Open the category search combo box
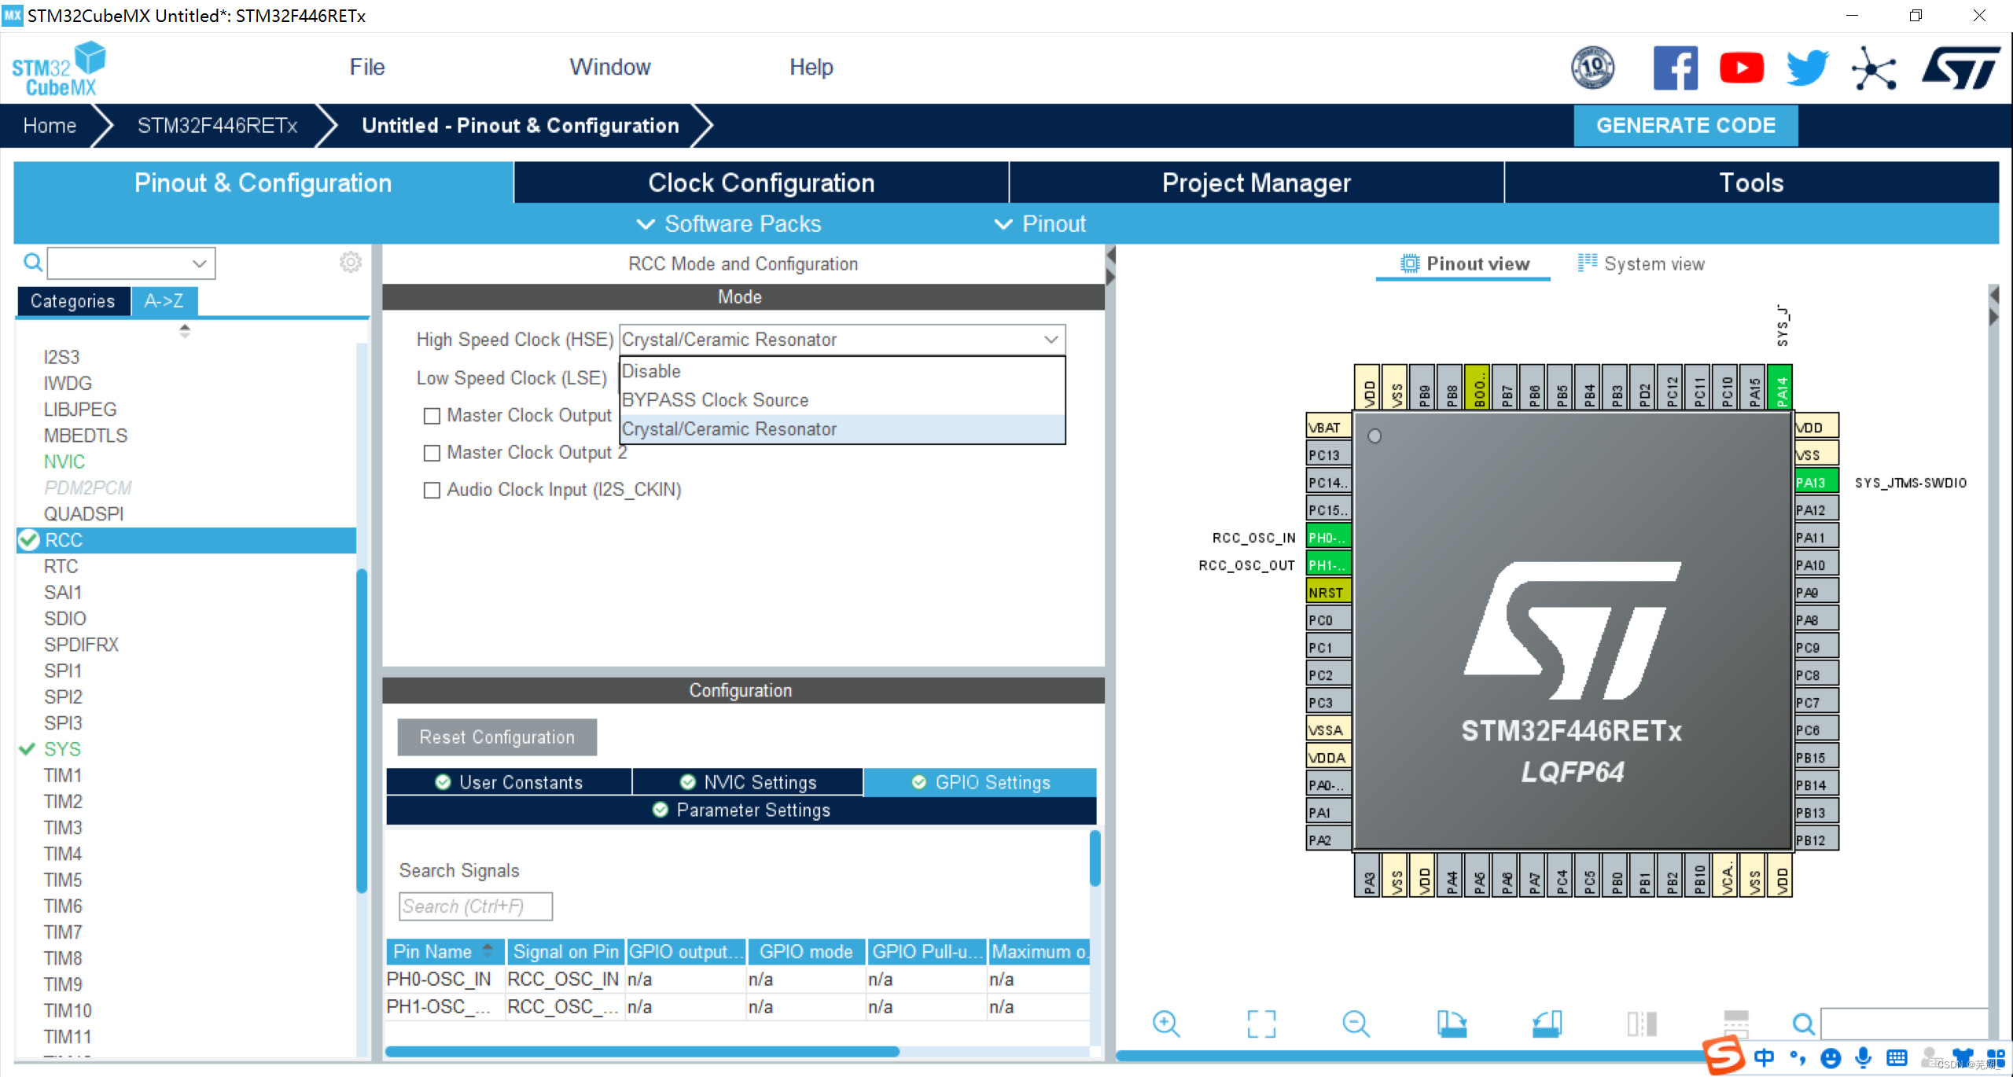 (131, 263)
